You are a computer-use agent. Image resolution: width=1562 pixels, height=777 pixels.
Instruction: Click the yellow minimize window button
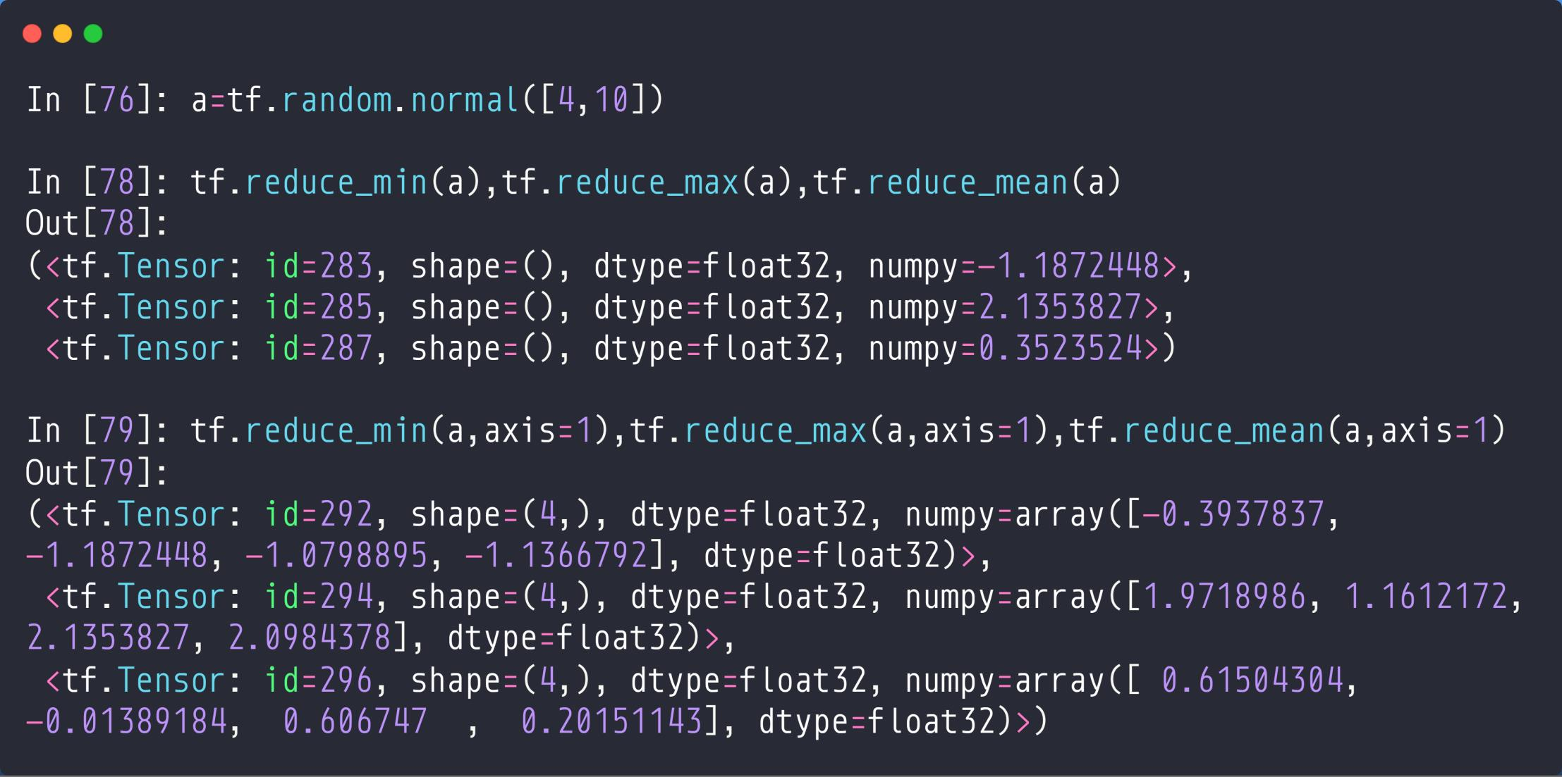pyautogui.click(x=62, y=32)
